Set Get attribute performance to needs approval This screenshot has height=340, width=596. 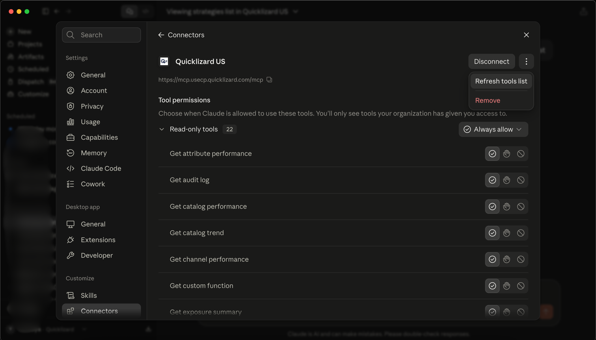(x=507, y=153)
